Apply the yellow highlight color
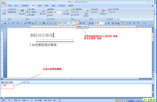 (123, 23)
